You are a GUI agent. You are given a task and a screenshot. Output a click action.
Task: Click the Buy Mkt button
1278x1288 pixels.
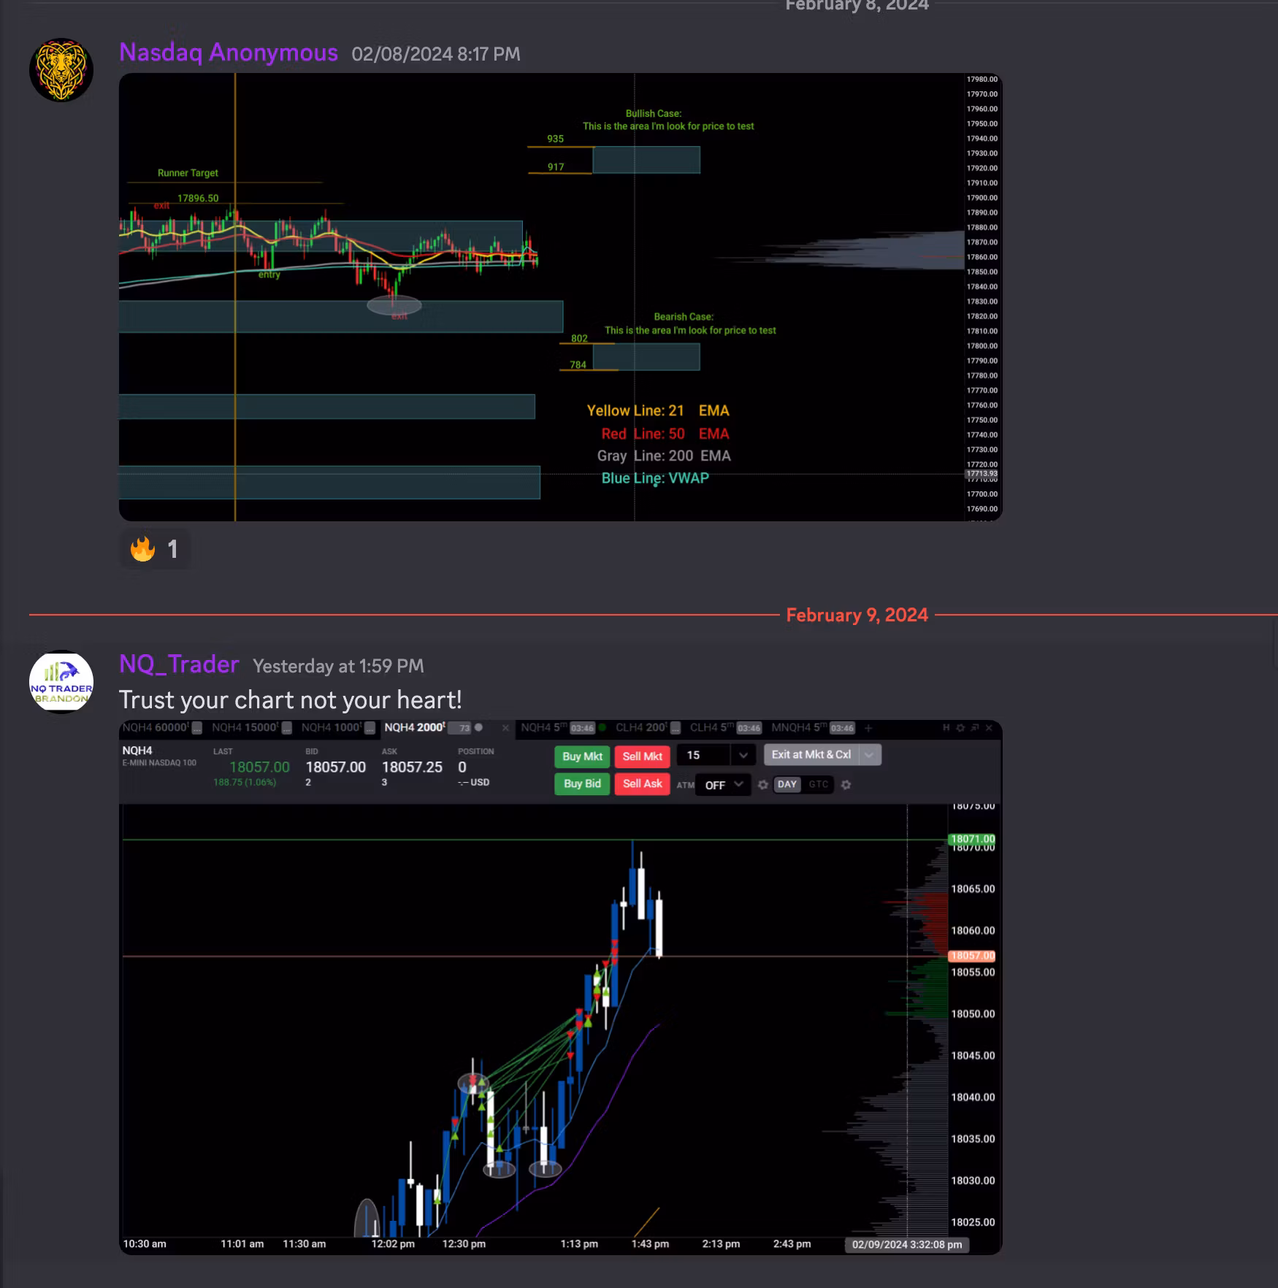pos(582,756)
